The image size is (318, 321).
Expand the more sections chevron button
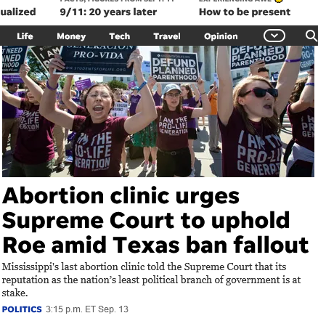[274, 36]
